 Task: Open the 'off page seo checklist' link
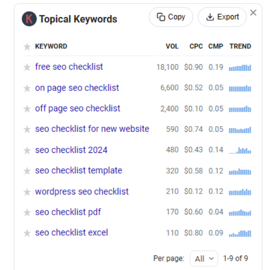[x=78, y=109]
